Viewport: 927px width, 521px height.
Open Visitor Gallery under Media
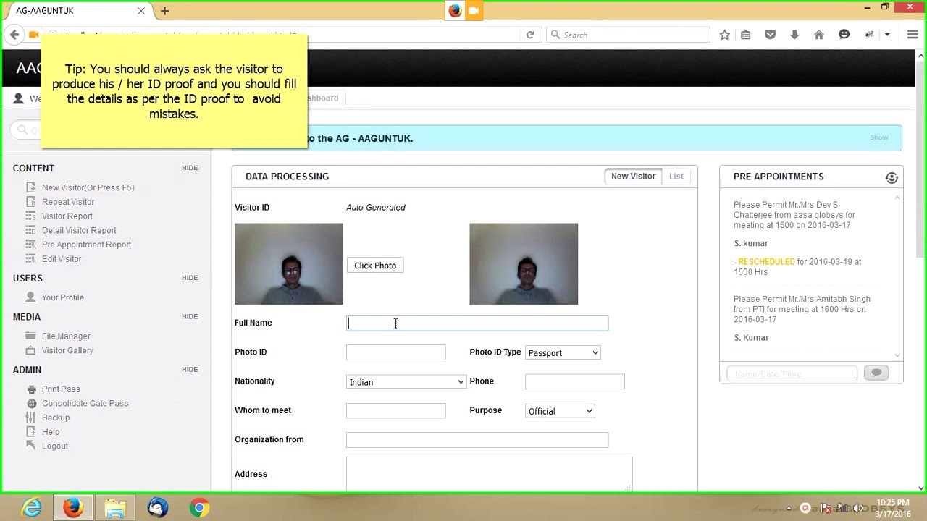(67, 350)
